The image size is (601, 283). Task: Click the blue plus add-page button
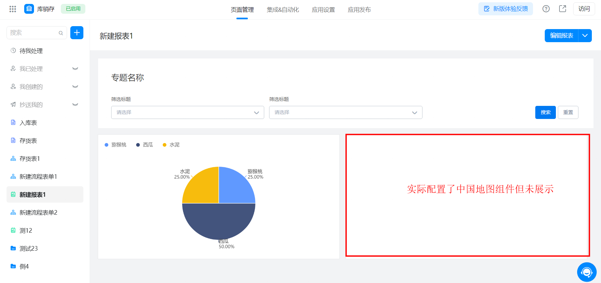77,33
